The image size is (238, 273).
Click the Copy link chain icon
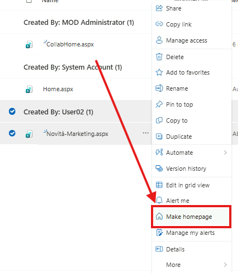coord(159,24)
